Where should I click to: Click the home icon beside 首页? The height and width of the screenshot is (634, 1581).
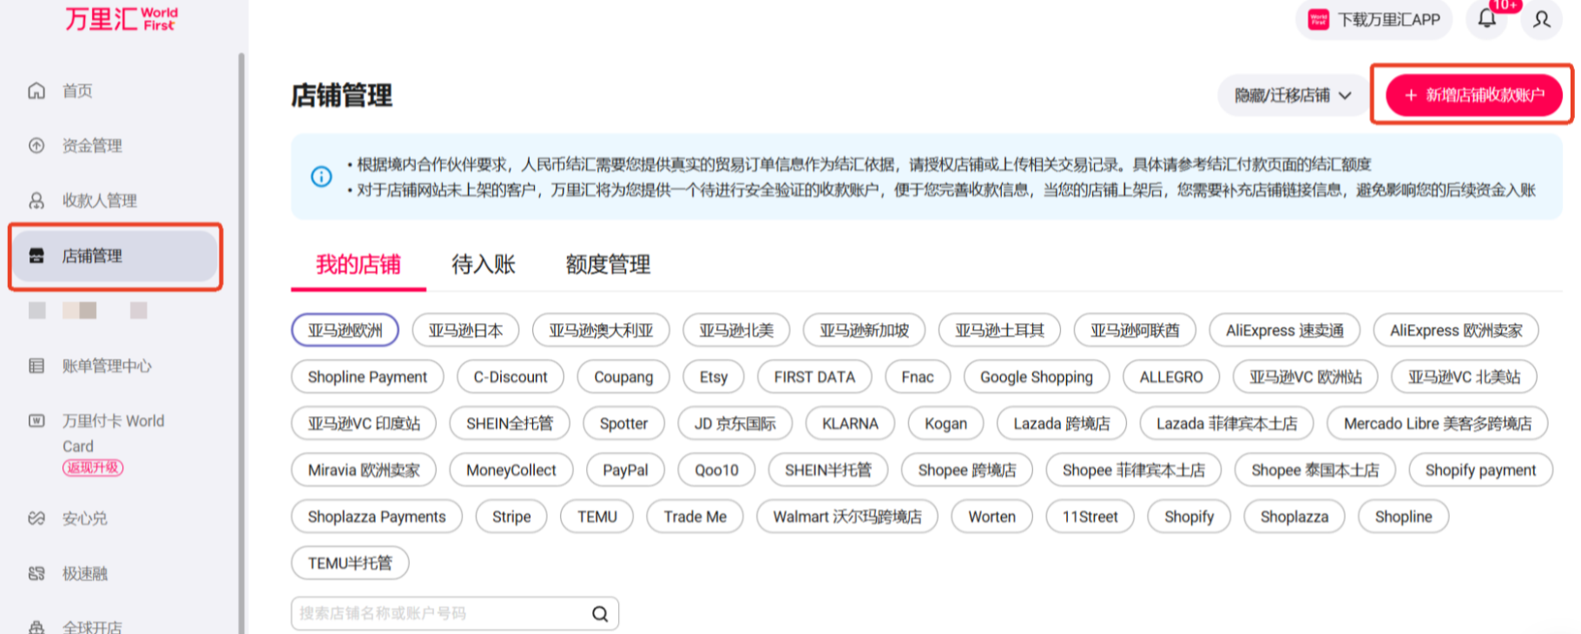(36, 90)
